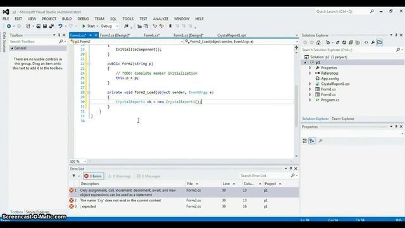The image size is (405, 228).
Task: Open Program.cs in Solution Explorer
Action: 330,100
